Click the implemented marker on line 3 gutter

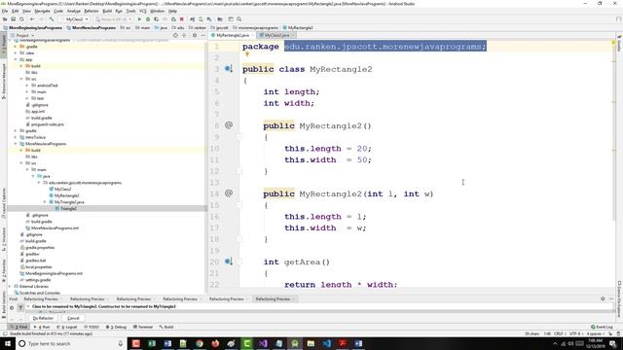[229, 69]
